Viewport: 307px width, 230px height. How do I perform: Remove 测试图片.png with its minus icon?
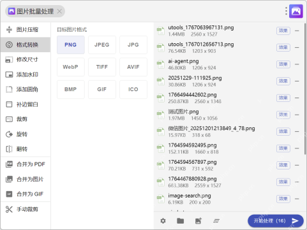click(x=297, y=115)
